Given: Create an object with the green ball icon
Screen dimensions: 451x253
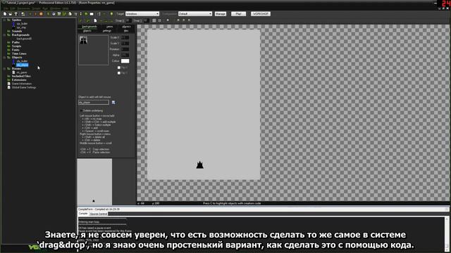Looking at the screenshot, I should point(86,14).
